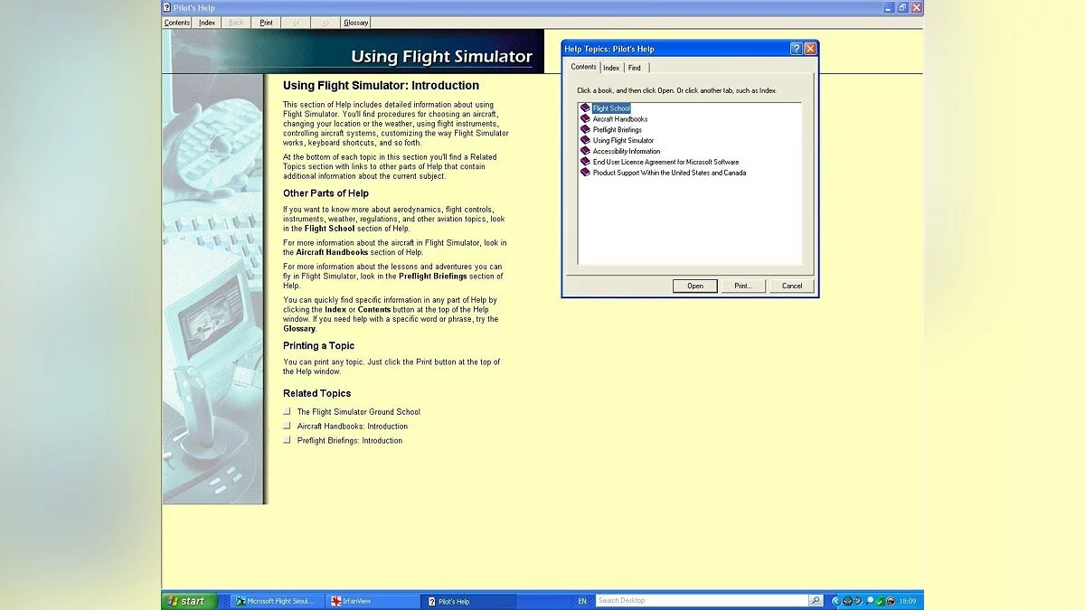Open Preflight Briefings: Introduction related topic
The height and width of the screenshot is (610, 1085).
[350, 441]
